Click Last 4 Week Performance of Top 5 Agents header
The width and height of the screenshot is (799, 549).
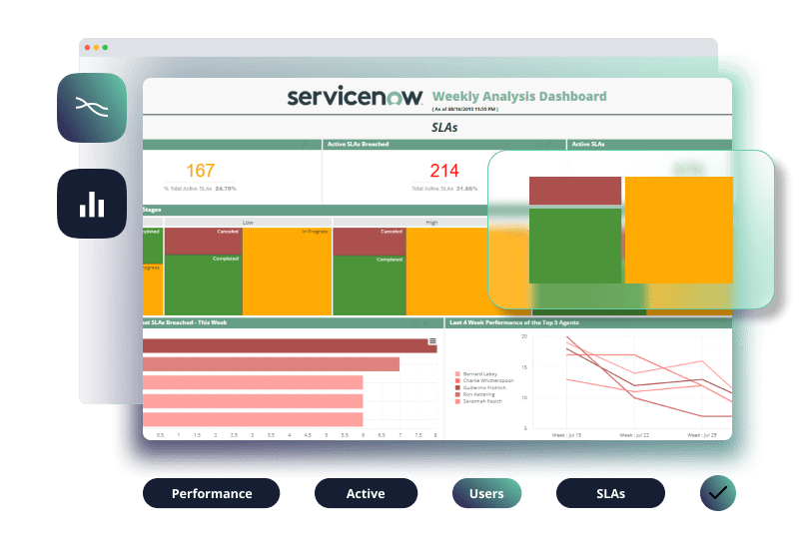click(588, 322)
